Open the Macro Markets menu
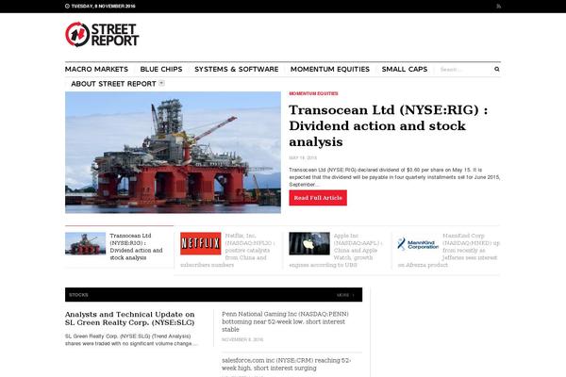 point(96,69)
